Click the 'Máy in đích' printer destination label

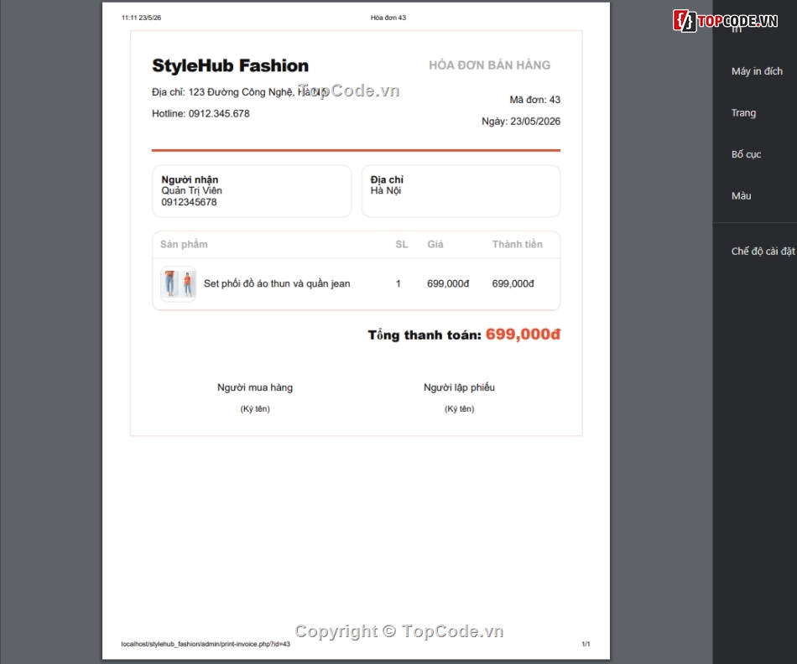pos(757,71)
